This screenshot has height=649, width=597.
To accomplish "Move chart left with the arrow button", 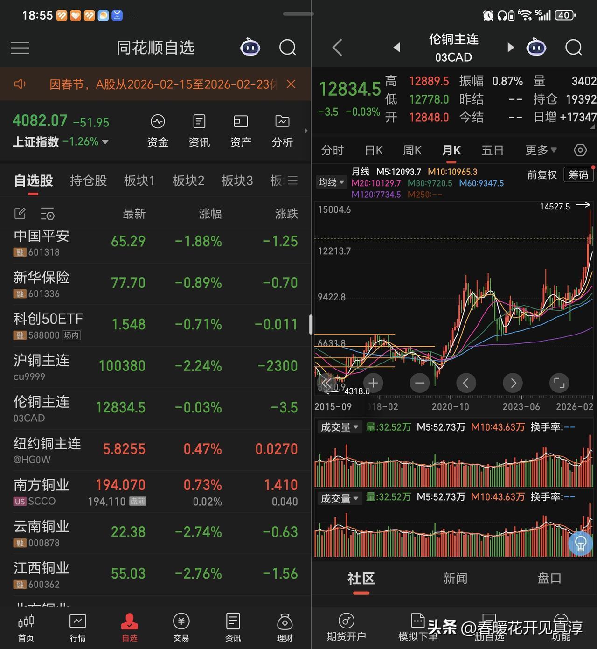I will coord(466,383).
